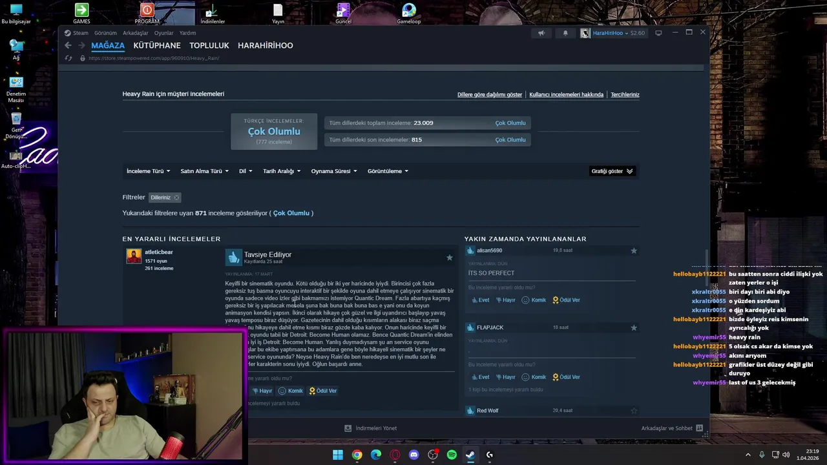This screenshot has height=465, width=827.
Task: Mark alisan5690's review as Komik
Action: [534, 300]
